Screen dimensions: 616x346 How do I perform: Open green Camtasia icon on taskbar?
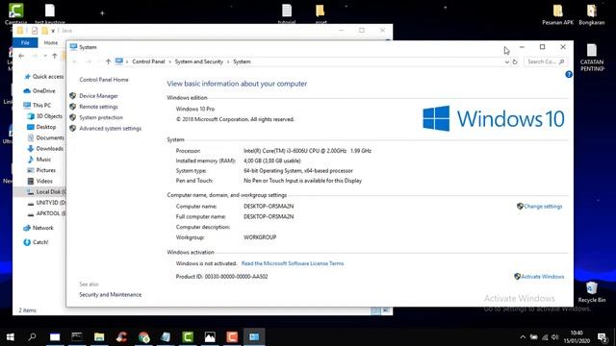pos(188,337)
